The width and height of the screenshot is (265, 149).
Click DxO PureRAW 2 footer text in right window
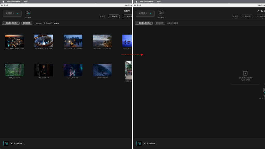pos(150,143)
